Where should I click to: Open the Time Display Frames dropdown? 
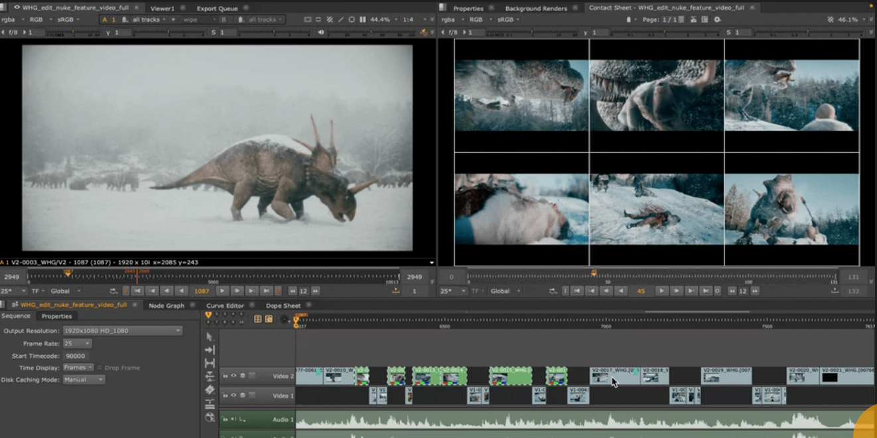pyautogui.click(x=78, y=368)
